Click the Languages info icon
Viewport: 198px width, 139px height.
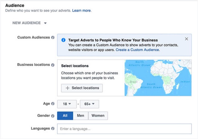click(53, 129)
